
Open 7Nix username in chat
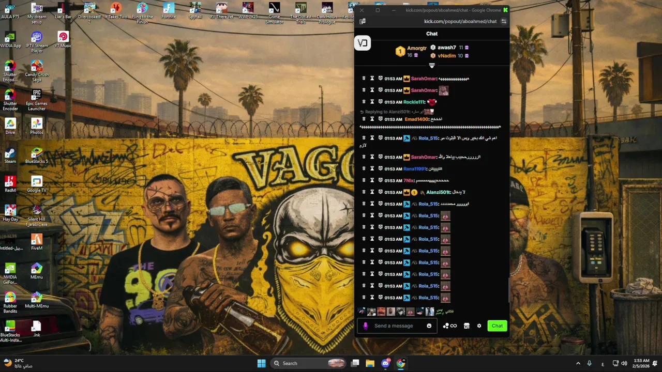[409, 181]
